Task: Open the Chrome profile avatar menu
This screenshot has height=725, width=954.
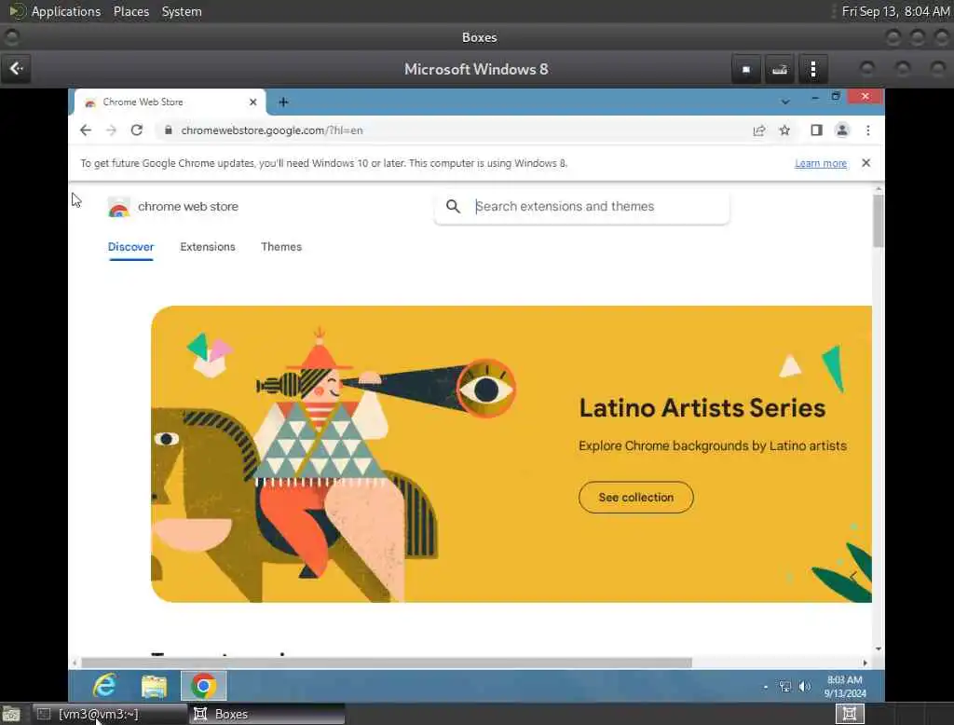Action: [842, 130]
